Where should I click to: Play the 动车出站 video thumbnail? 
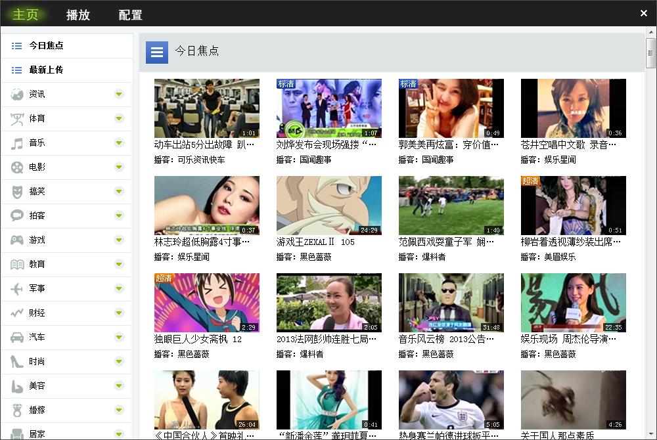[x=206, y=108]
